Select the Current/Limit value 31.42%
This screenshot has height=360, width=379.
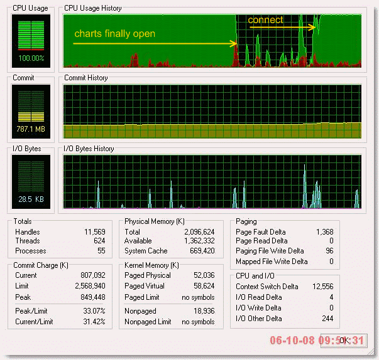pos(94,322)
